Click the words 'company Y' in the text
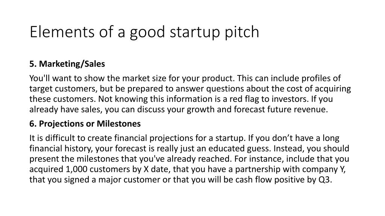Viewport: 385px width, 216px height. (324, 169)
